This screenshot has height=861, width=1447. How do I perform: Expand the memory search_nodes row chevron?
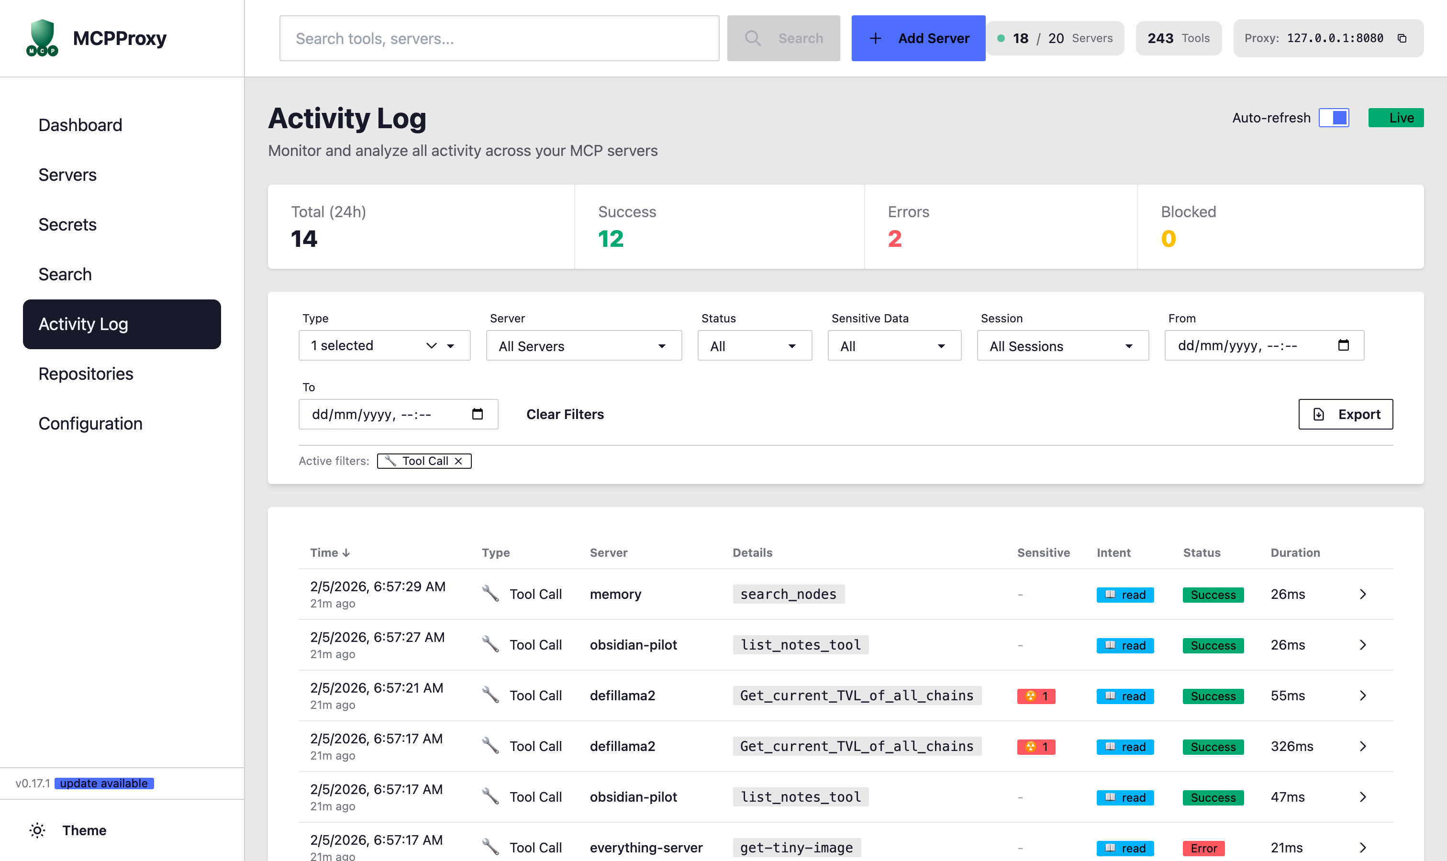(x=1362, y=594)
